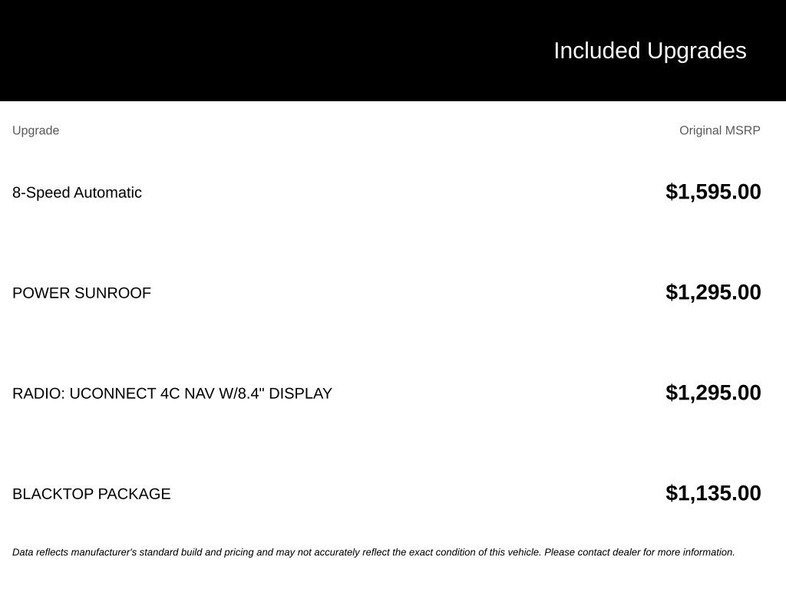The height and width of the screenshot is (589, 786).
Task: Click the 8-Speed Automatic upgrade row
Action: point(387,192)
